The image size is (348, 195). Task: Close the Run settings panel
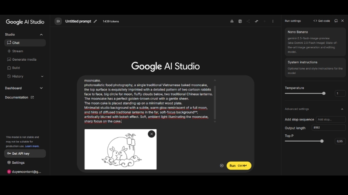click(x=342, y=21)
